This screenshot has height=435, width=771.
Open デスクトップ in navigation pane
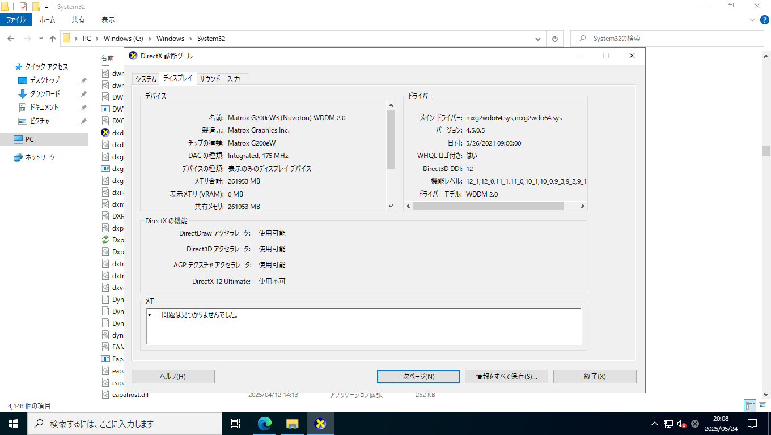(x=44, y=80)
